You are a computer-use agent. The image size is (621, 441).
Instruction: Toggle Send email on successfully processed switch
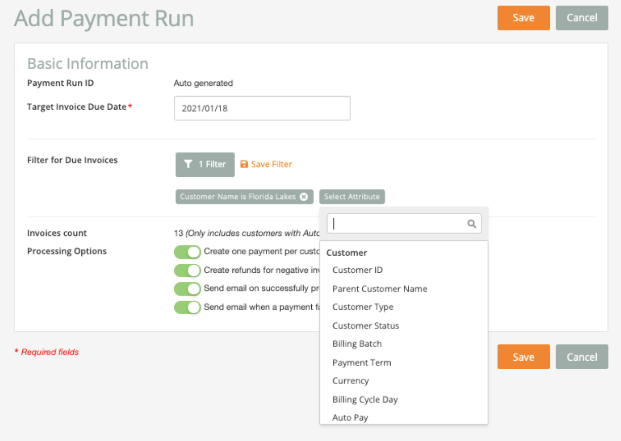187,288
